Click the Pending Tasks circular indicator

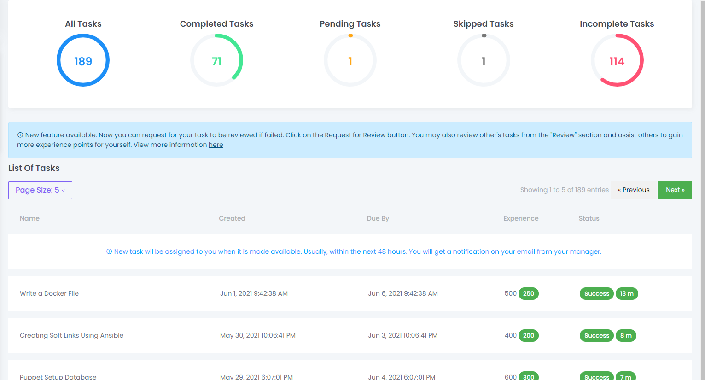click(x=350, y=60)
